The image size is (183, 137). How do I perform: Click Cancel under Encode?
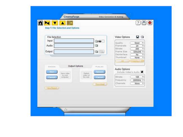pos(52,77)
